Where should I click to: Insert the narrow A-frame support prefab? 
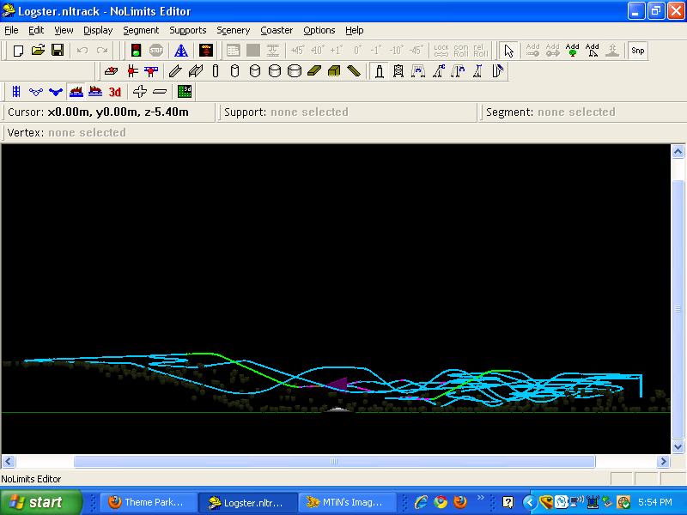pyautogui.click(x=477, y=71)
